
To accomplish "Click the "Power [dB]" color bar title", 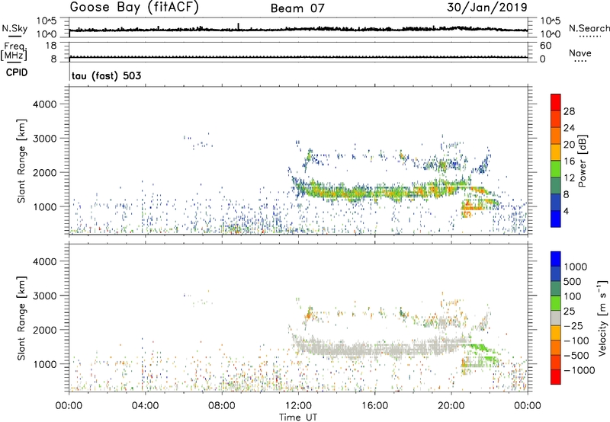I will tap(582, 161).
